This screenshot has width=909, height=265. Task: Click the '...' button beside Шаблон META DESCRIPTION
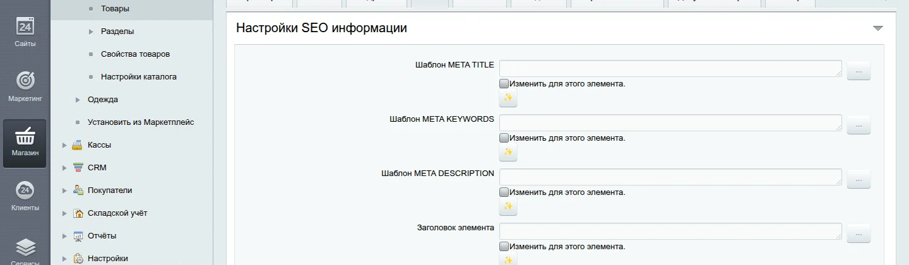[858, 180]
